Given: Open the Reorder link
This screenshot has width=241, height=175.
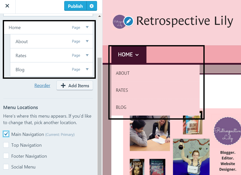Looking at the screenshot, I should click(x=42, y=85).
